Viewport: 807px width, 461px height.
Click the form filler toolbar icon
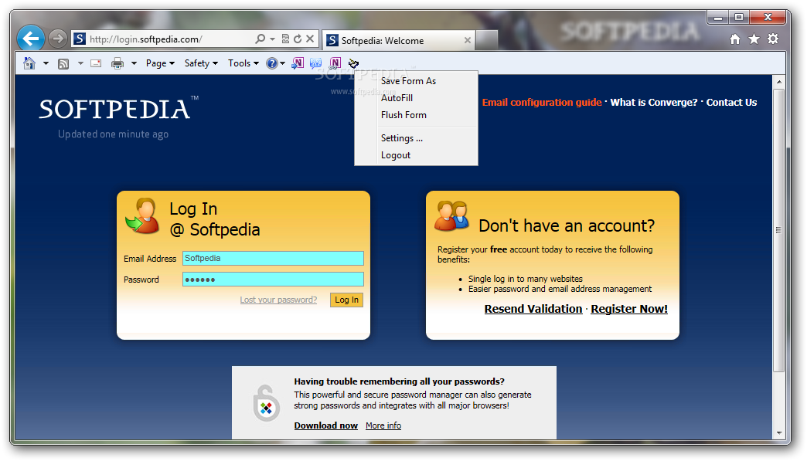pyautogui.click(x=353, y=63)
